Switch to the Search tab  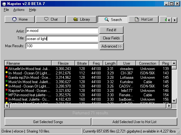tap(113, 19)
